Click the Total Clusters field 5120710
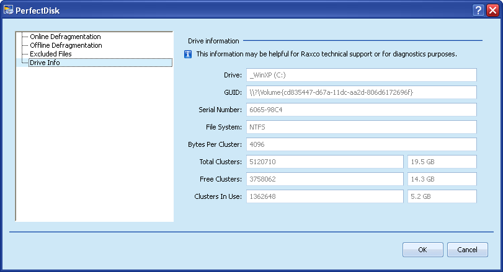503x272 pixels. pos(324,162)
